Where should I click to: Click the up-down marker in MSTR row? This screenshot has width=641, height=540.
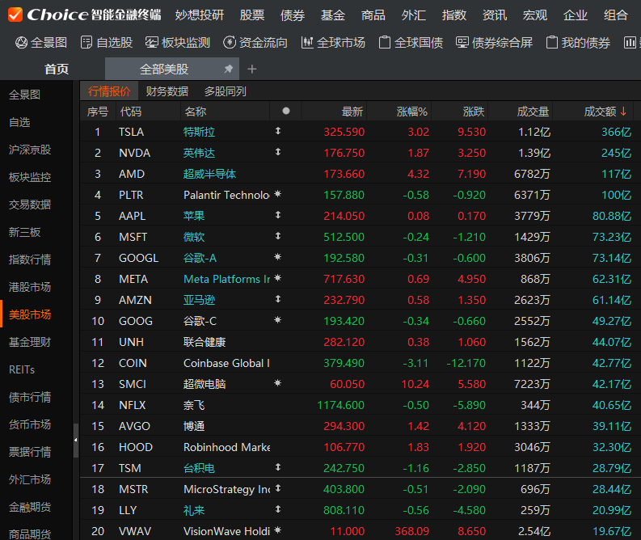[278, 488]
